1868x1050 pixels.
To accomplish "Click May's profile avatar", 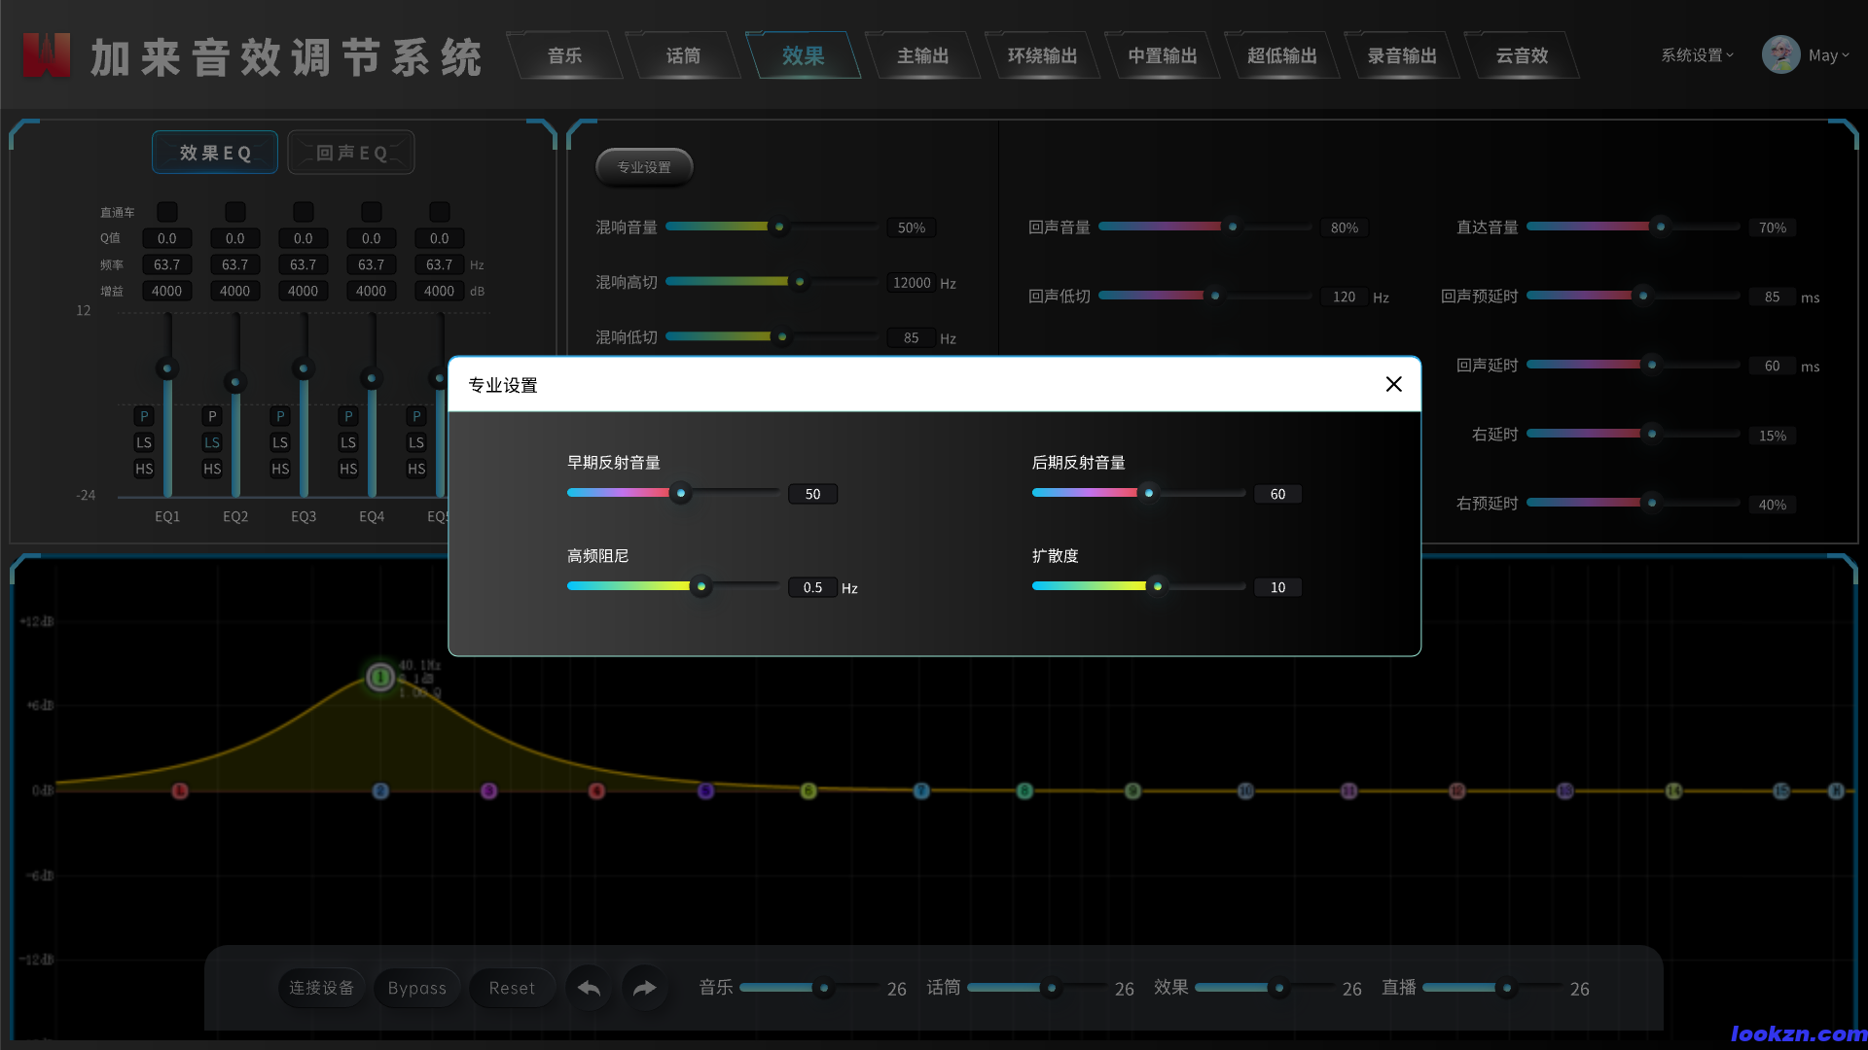I will coord(1781,54).
